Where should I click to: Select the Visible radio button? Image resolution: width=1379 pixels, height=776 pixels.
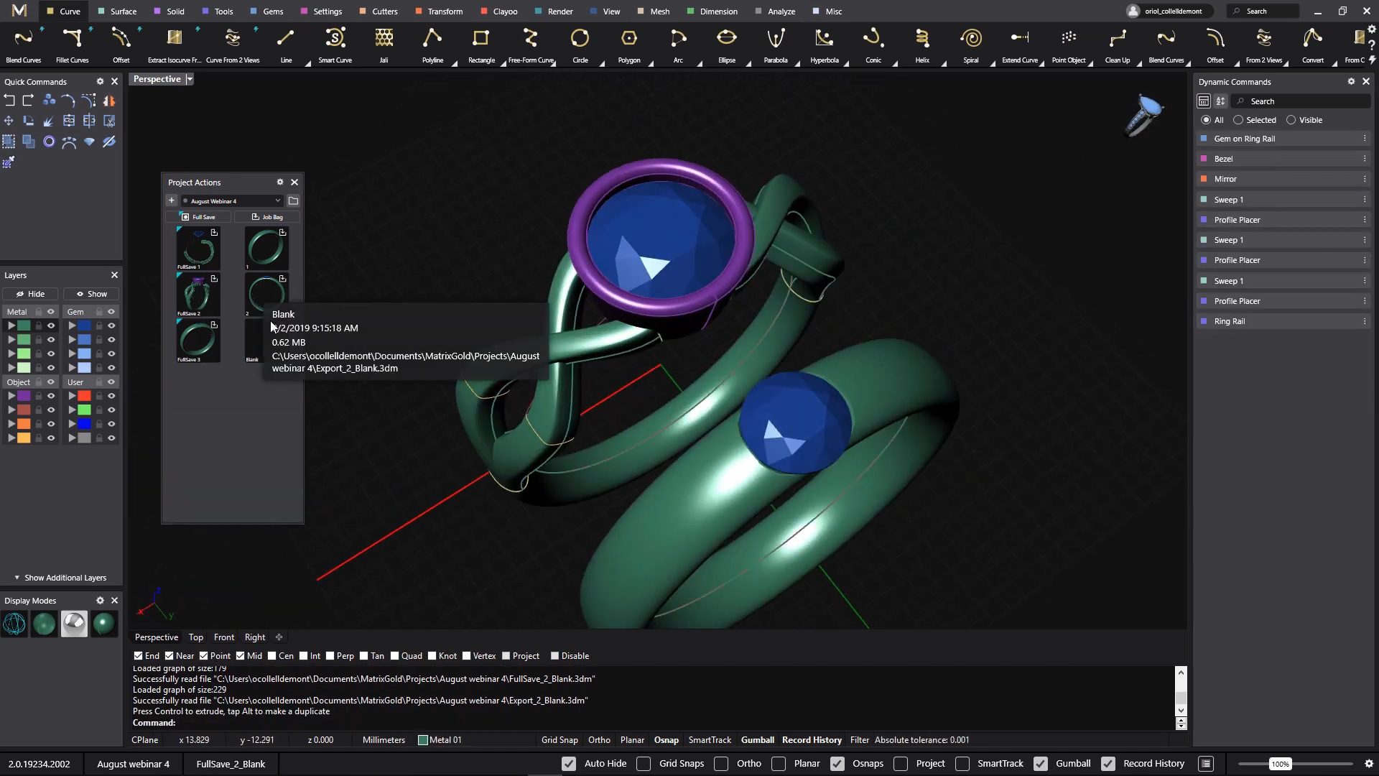[1291, 120]
